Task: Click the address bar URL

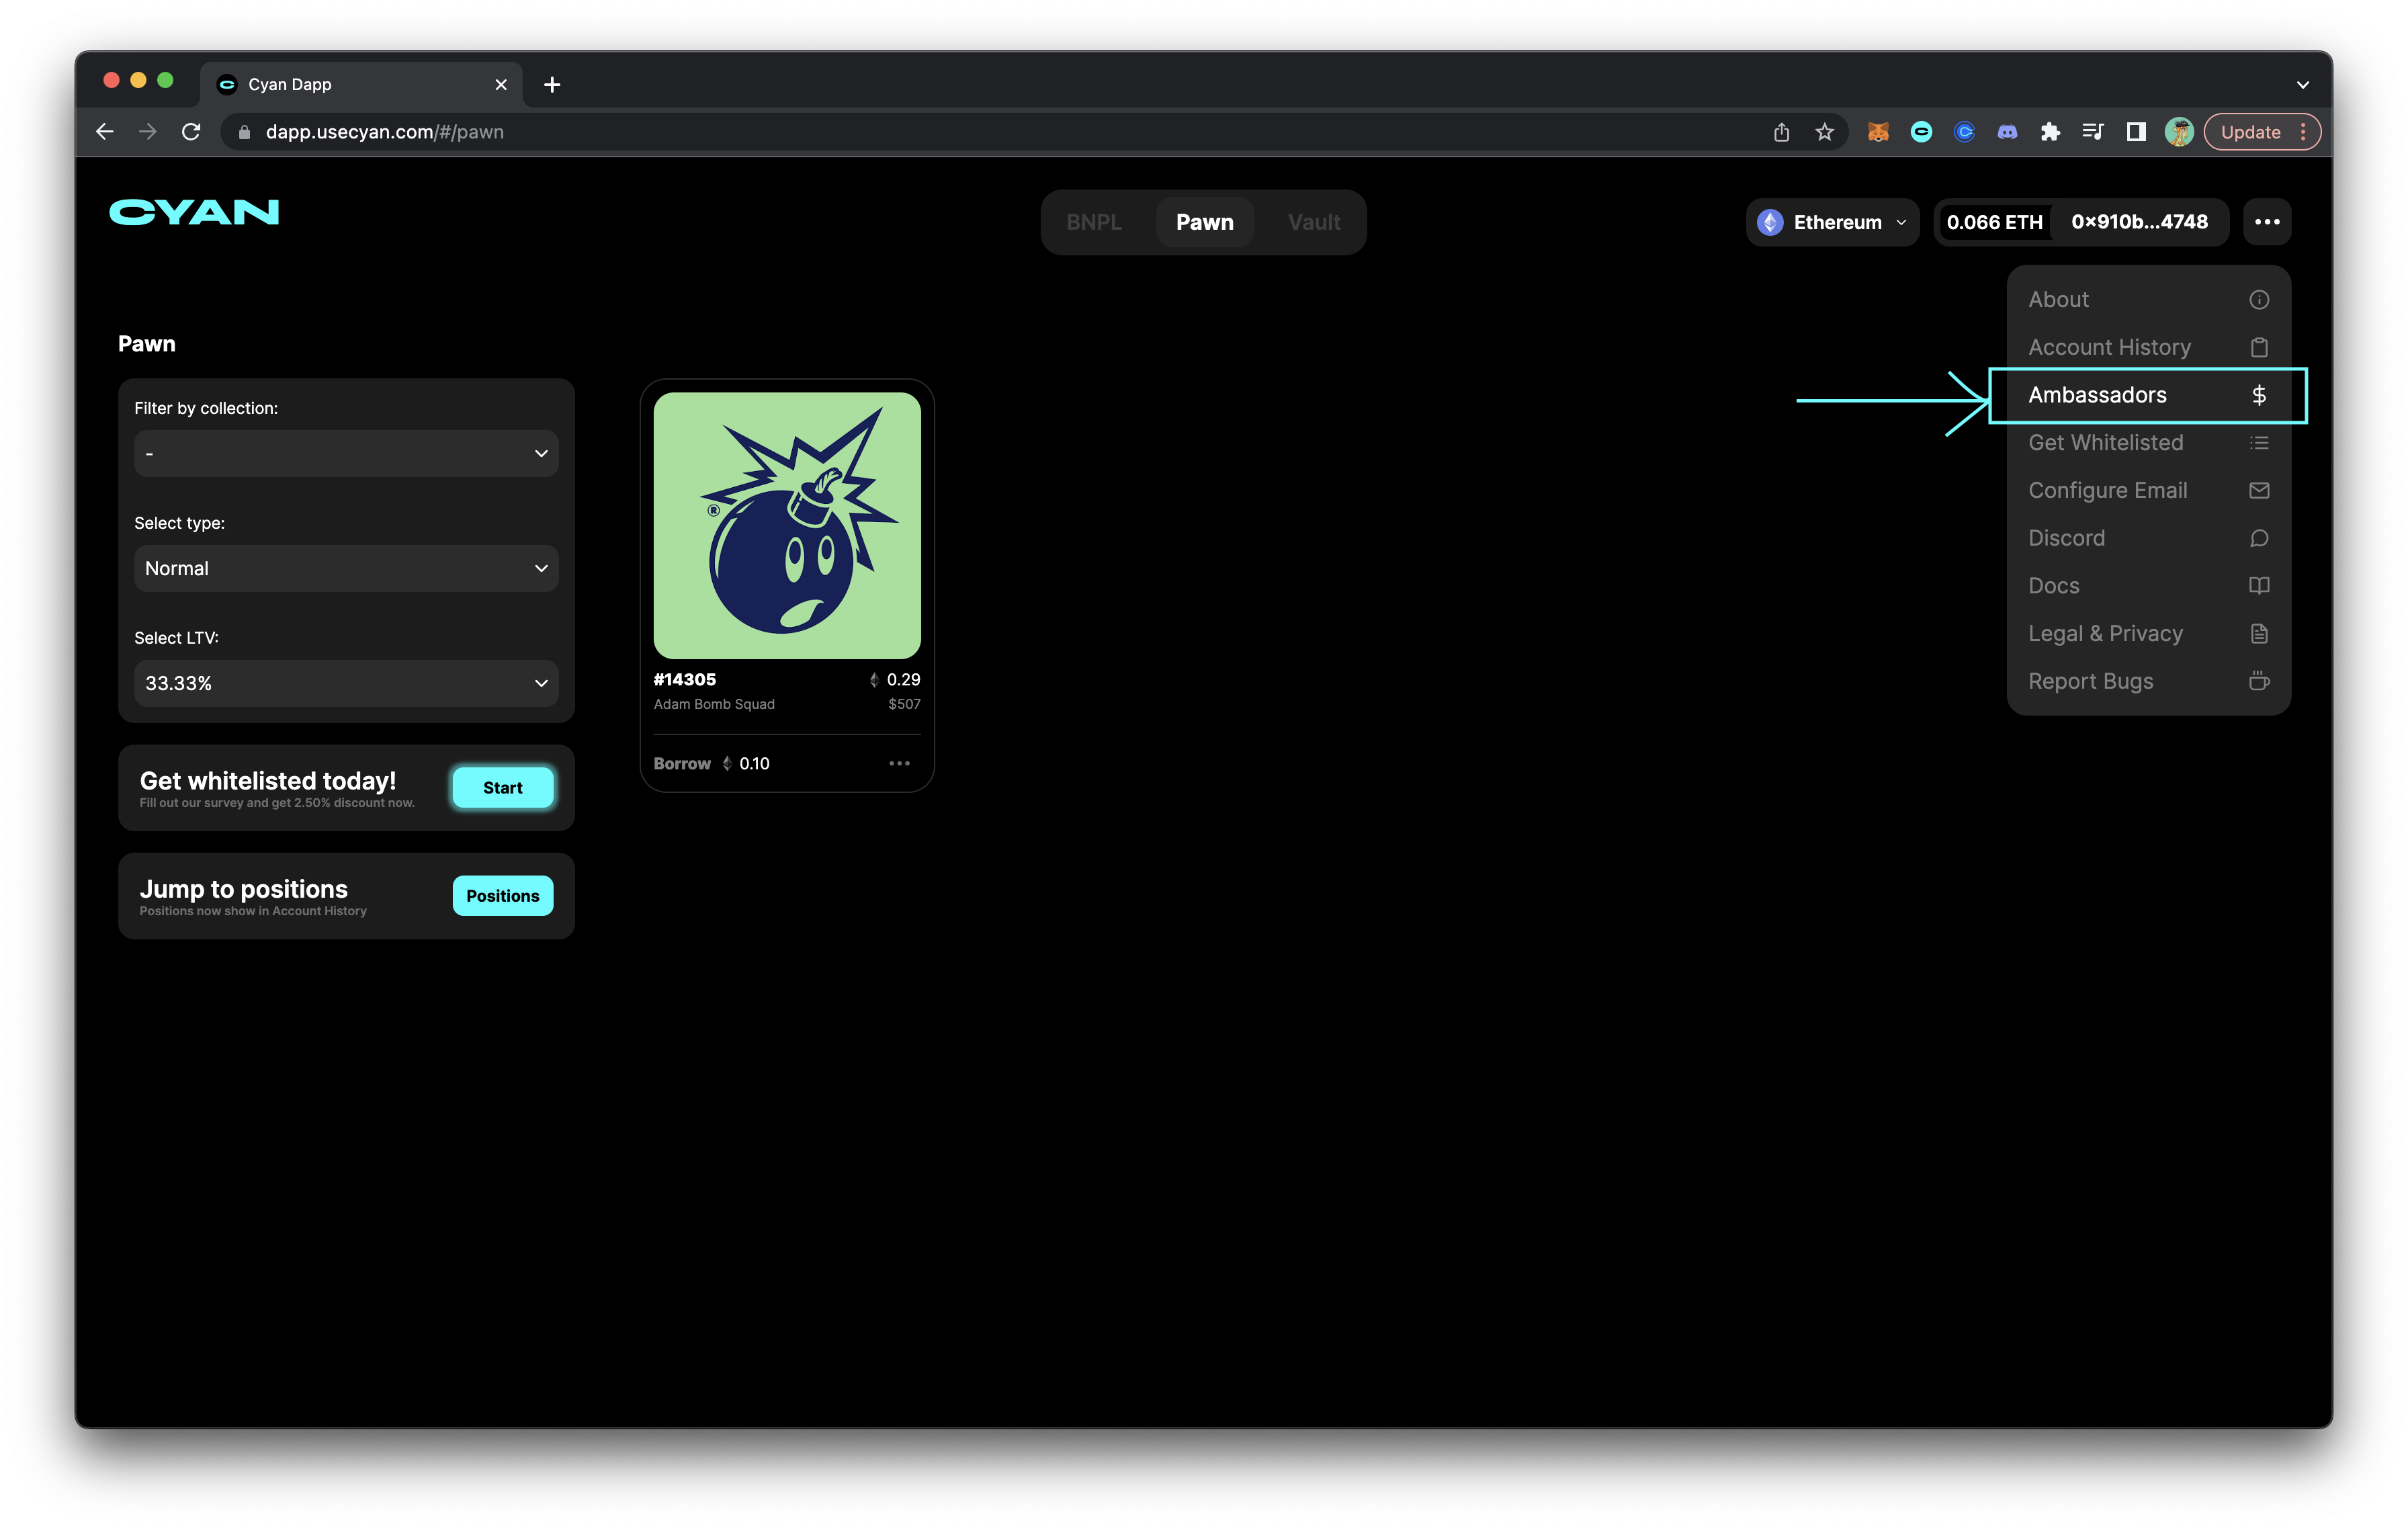Action: click(x=384, y=132)
